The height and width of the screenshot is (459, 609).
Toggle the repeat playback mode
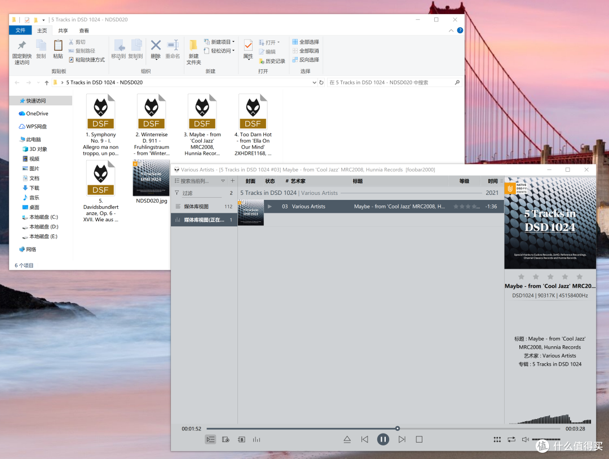[511, 439]
